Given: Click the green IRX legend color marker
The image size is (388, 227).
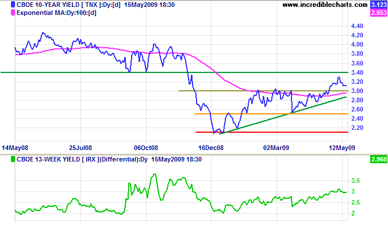Looking at the screenshot, I should point(13,159).
